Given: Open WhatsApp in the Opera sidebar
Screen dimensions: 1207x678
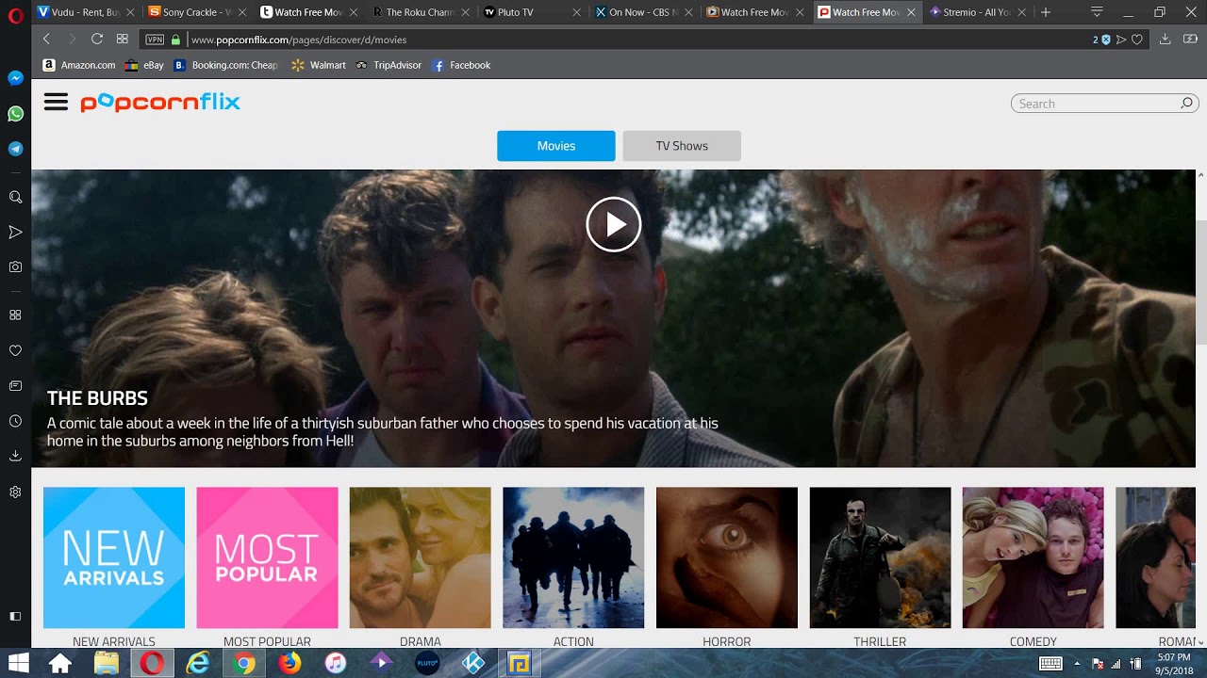Looking at the screenshot, I should [x=15, y=113].
